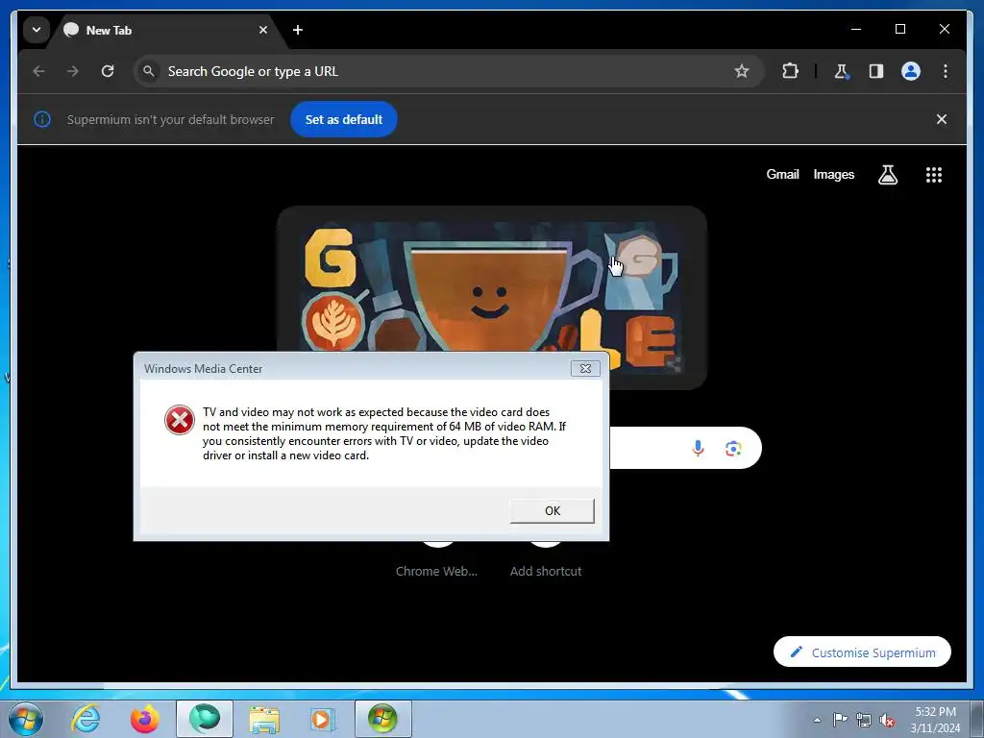Start voice search with the microphone
Screen dimensions: 984x738
click(698, 448)
